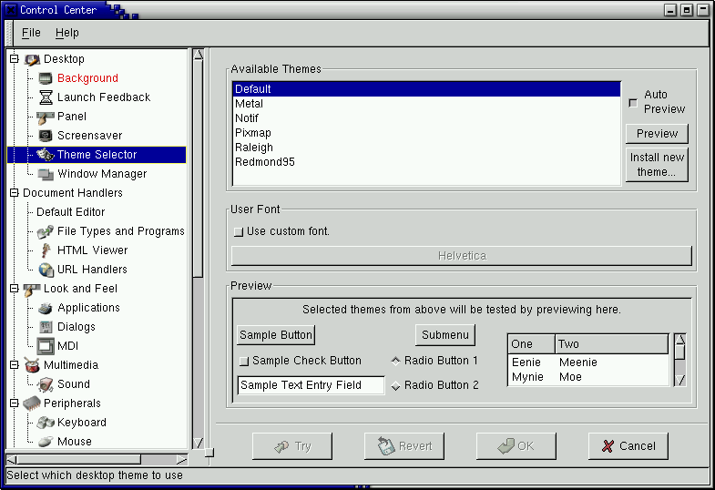Click the Screensaver icon in the tree
Viewport: 715px width, 490px height.
click(x=46, y=136)
